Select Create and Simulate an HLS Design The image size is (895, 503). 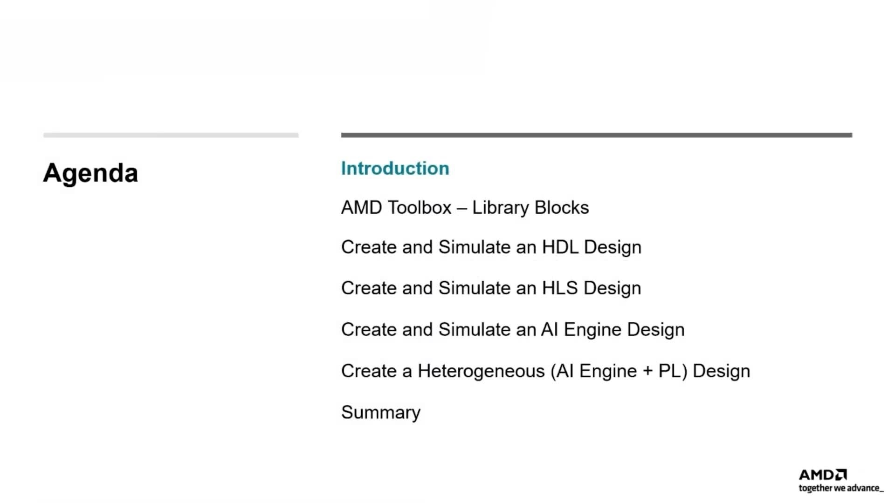491,288
